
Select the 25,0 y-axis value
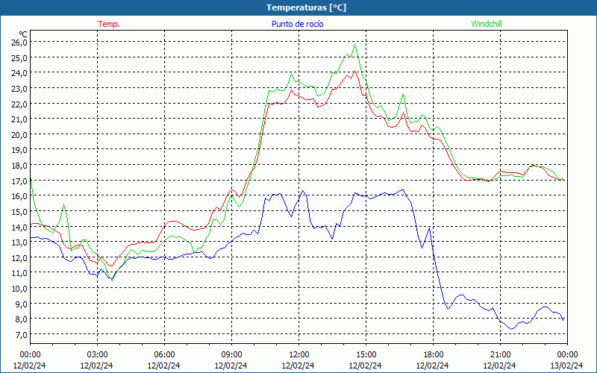coord(19,57)
